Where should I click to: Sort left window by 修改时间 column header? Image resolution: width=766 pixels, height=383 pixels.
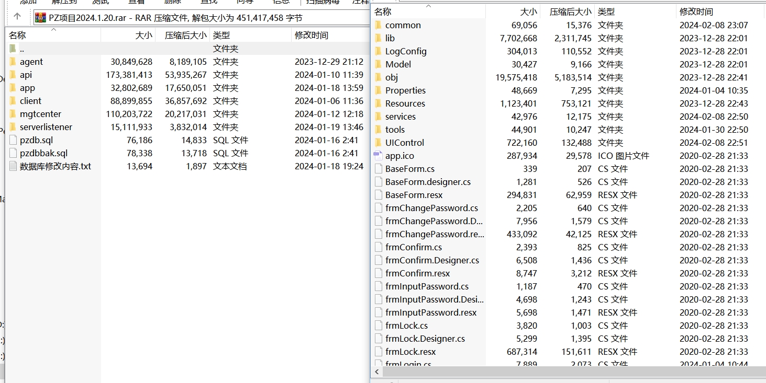(x=330, y=35)
